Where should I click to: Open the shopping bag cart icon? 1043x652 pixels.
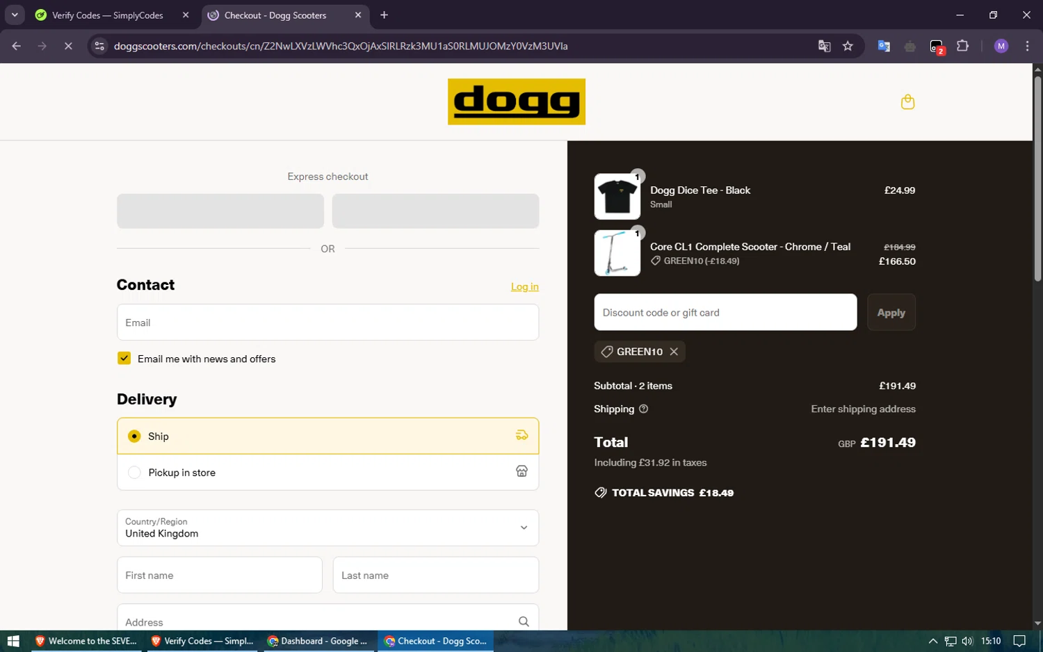coord(907,102)
